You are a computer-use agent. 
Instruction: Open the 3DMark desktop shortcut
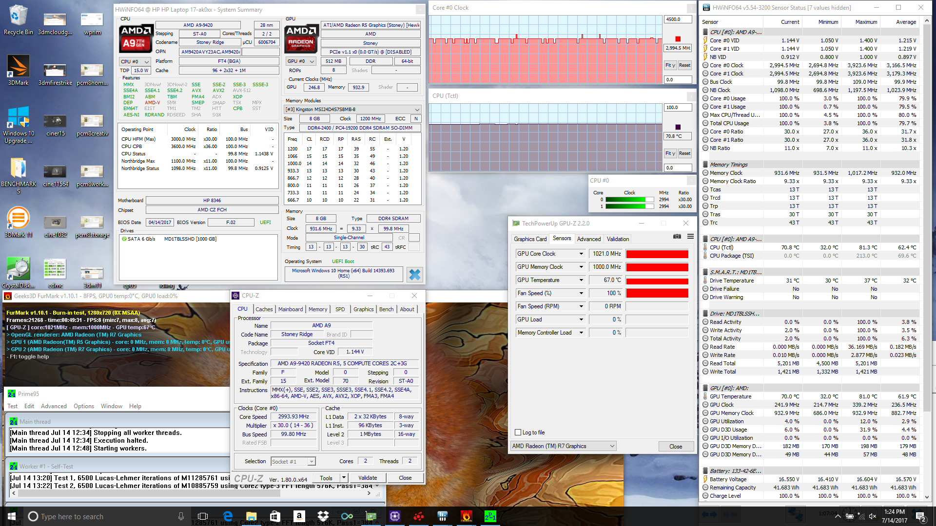pos(18,70)
